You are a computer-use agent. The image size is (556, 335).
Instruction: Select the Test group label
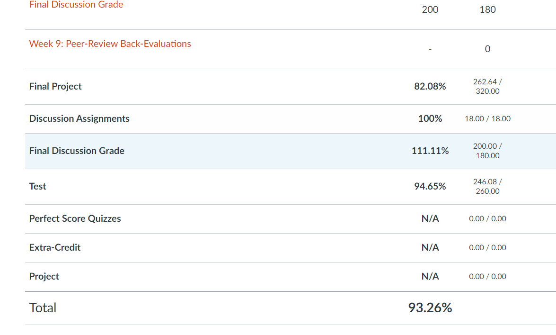tap(38, 186)
